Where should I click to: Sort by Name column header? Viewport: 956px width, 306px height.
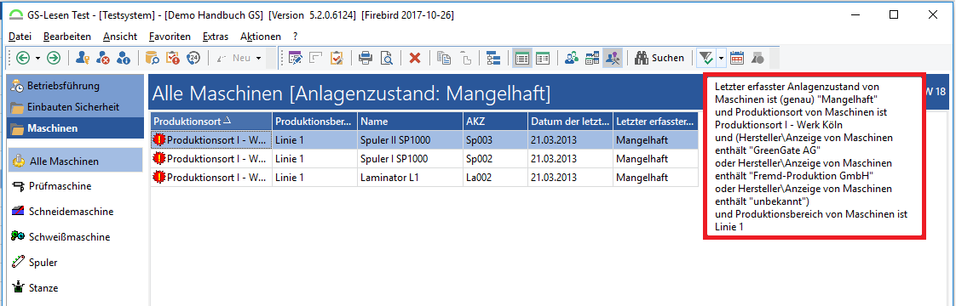point(411,121)
